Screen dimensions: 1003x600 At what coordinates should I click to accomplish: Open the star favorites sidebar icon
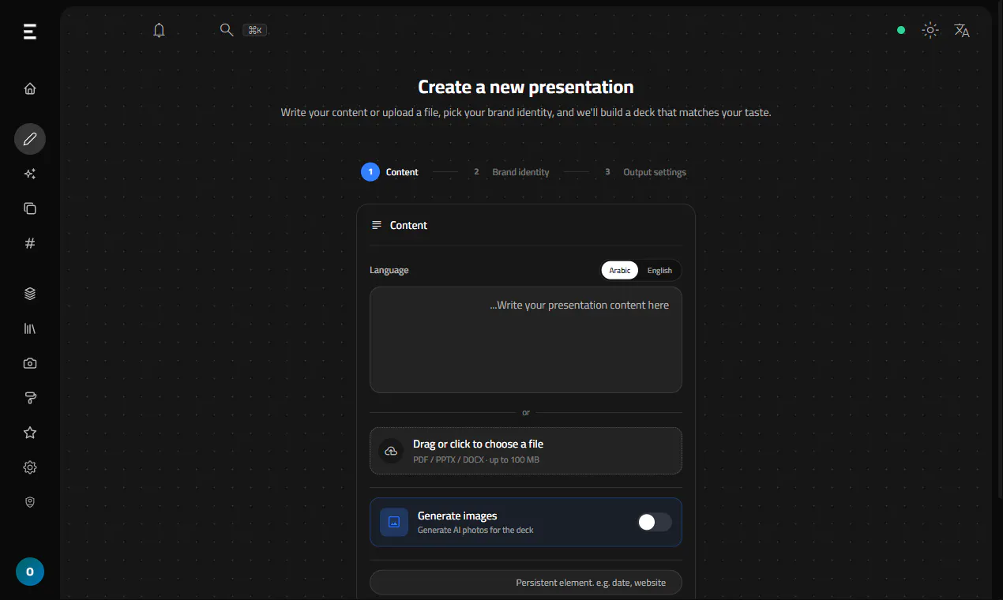click(30, 433)
